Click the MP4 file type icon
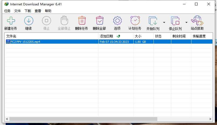Screen dimensions: 217x125 [8, 41]
